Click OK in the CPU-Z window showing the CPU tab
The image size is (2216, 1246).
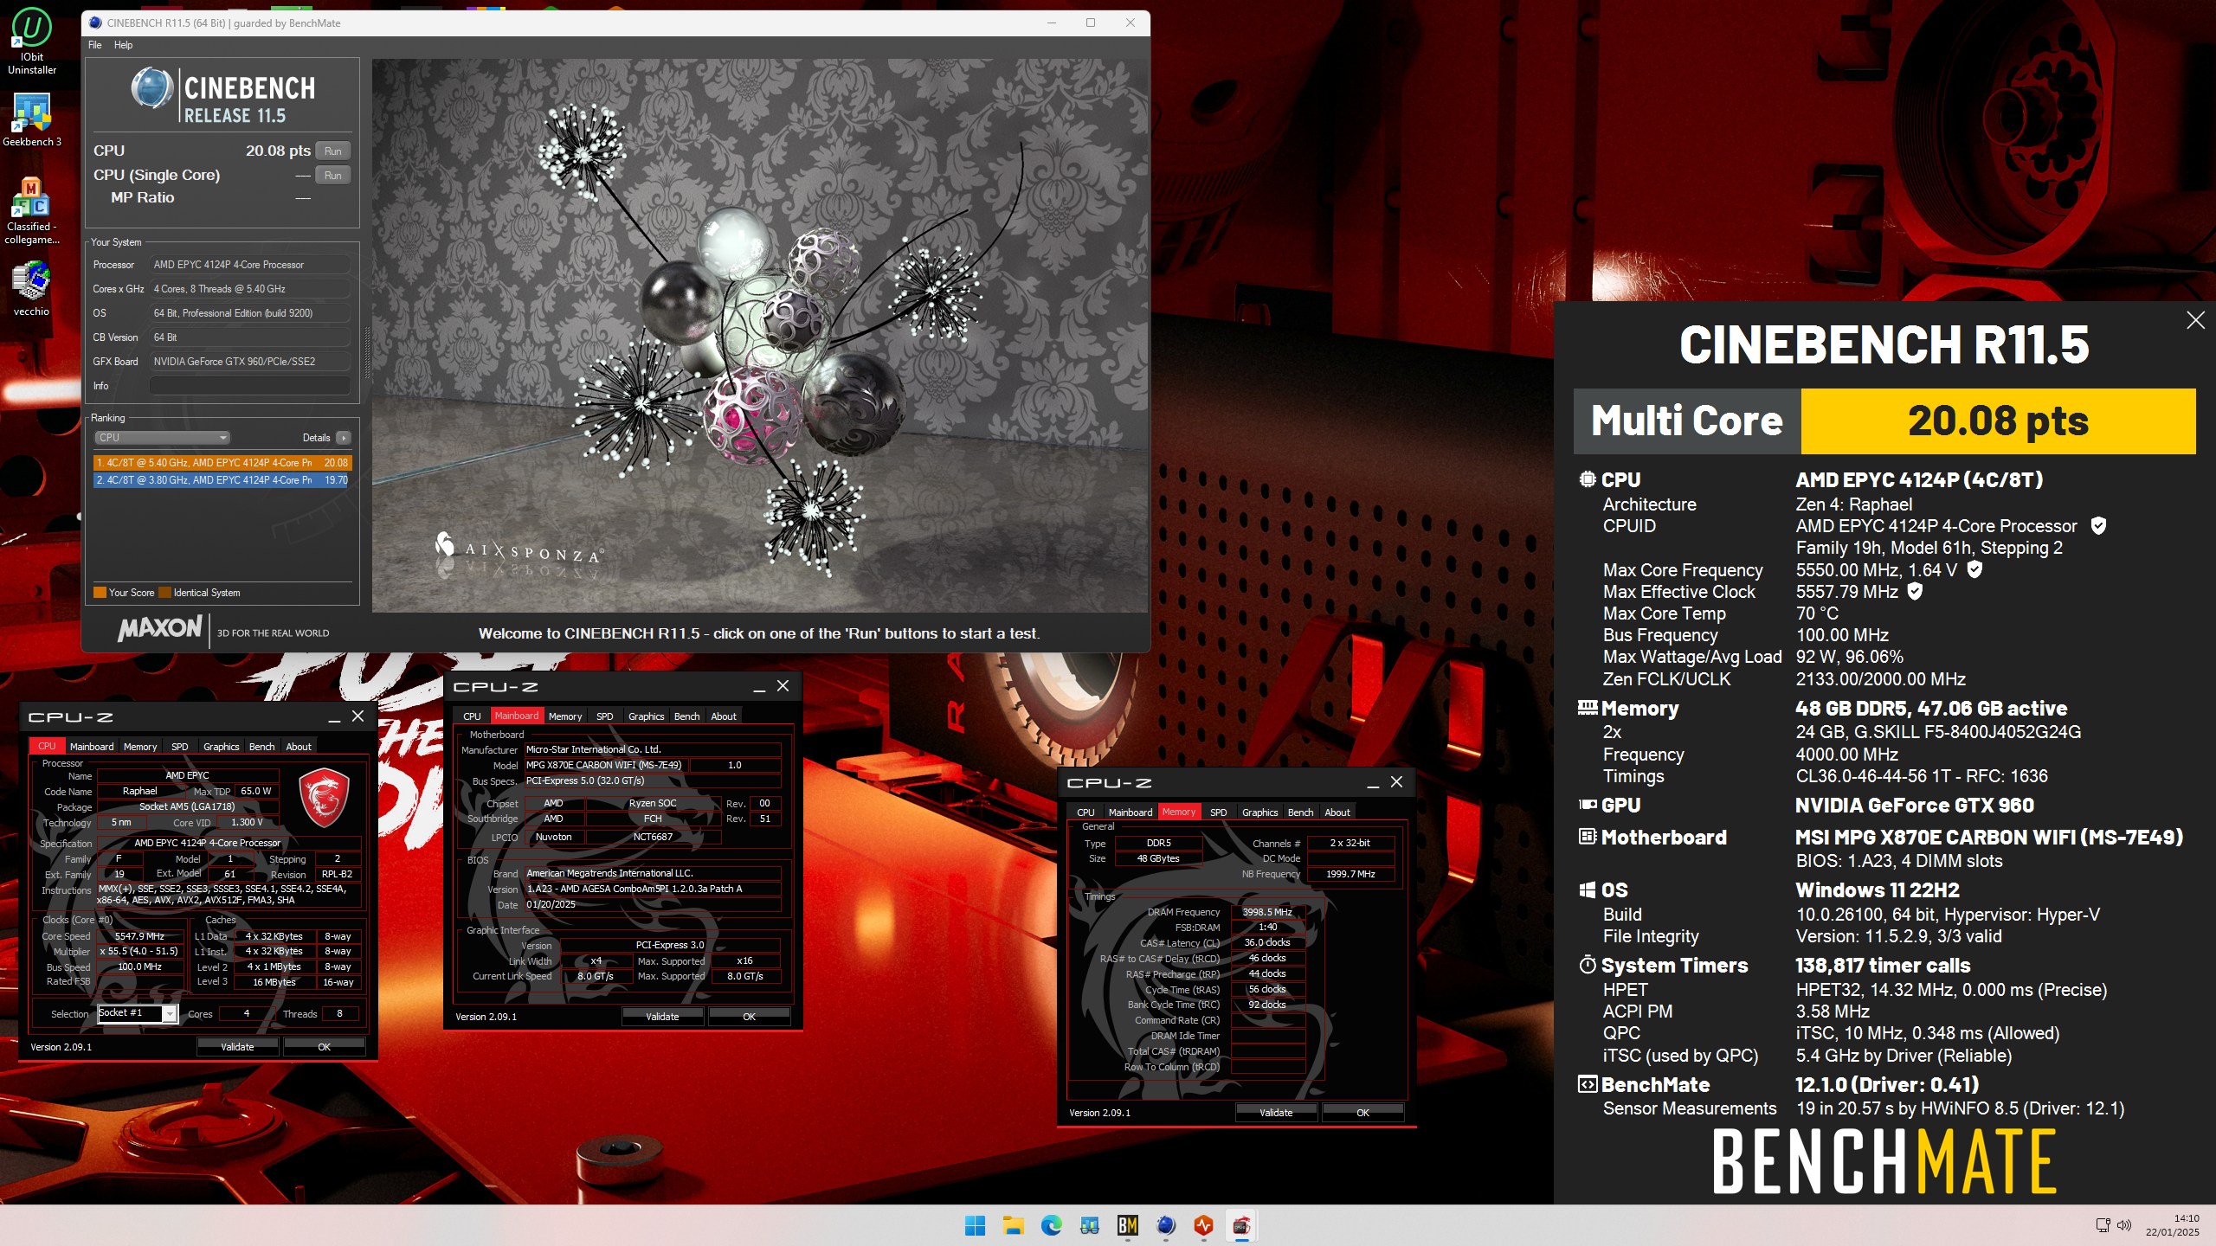(325, 1046)
